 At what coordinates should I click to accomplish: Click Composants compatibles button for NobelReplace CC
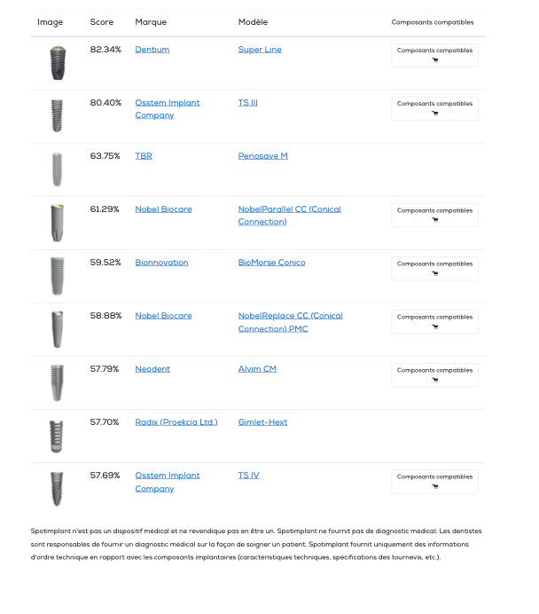click(434, 321)
